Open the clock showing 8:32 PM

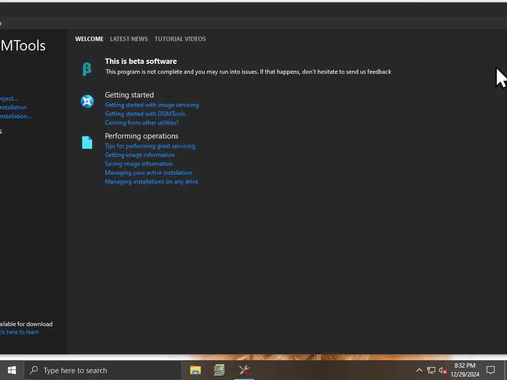pyautogui.click(x=465, y=370)
